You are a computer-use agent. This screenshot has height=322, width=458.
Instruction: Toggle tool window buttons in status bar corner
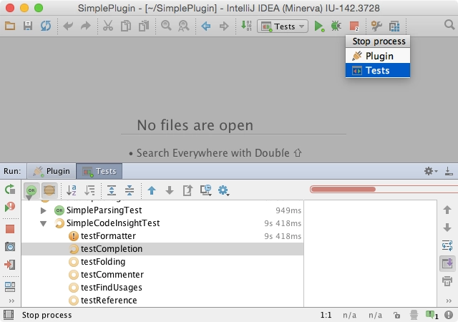coord(9,315)
